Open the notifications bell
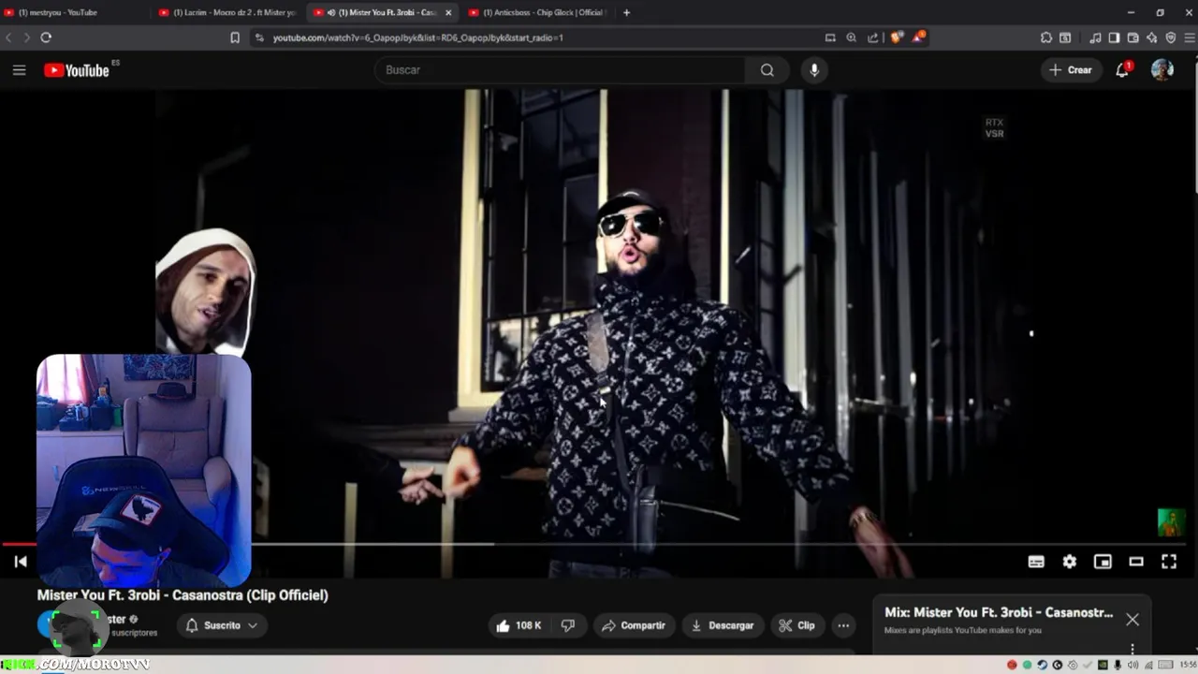Screen dimensions: 1198x674 point(1122,70)
